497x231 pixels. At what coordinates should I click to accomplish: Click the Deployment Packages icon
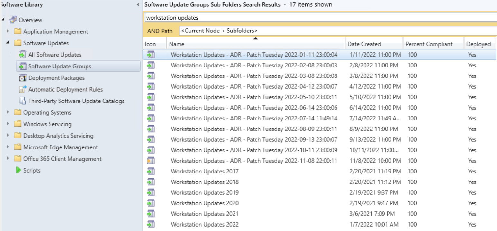22,78
